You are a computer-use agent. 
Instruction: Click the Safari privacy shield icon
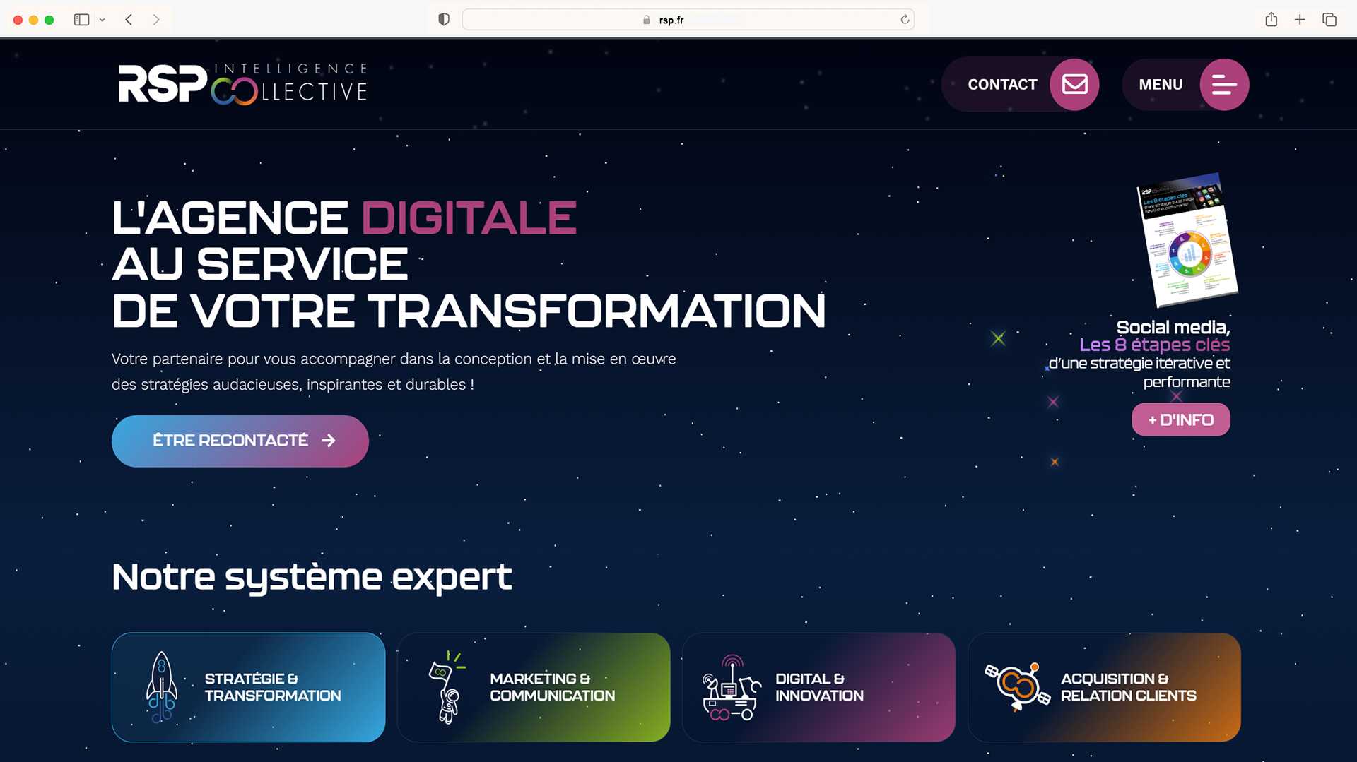coord(444,20)
